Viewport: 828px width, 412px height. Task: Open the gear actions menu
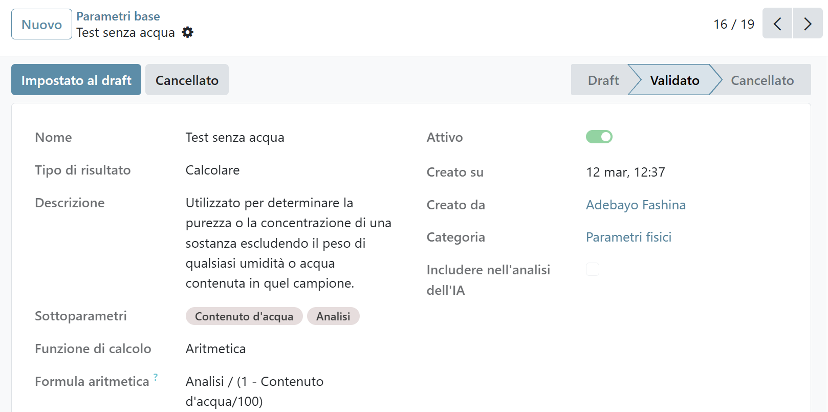(188, 32)
